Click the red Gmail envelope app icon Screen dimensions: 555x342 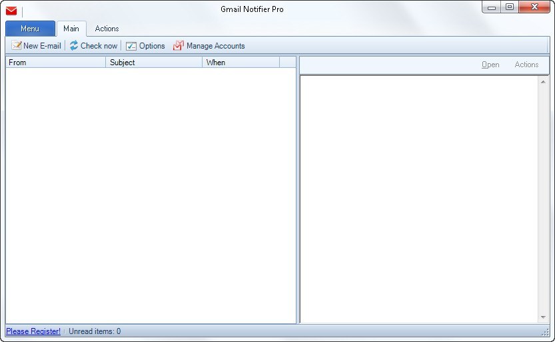pyautogui.click(x=11, y=11)
